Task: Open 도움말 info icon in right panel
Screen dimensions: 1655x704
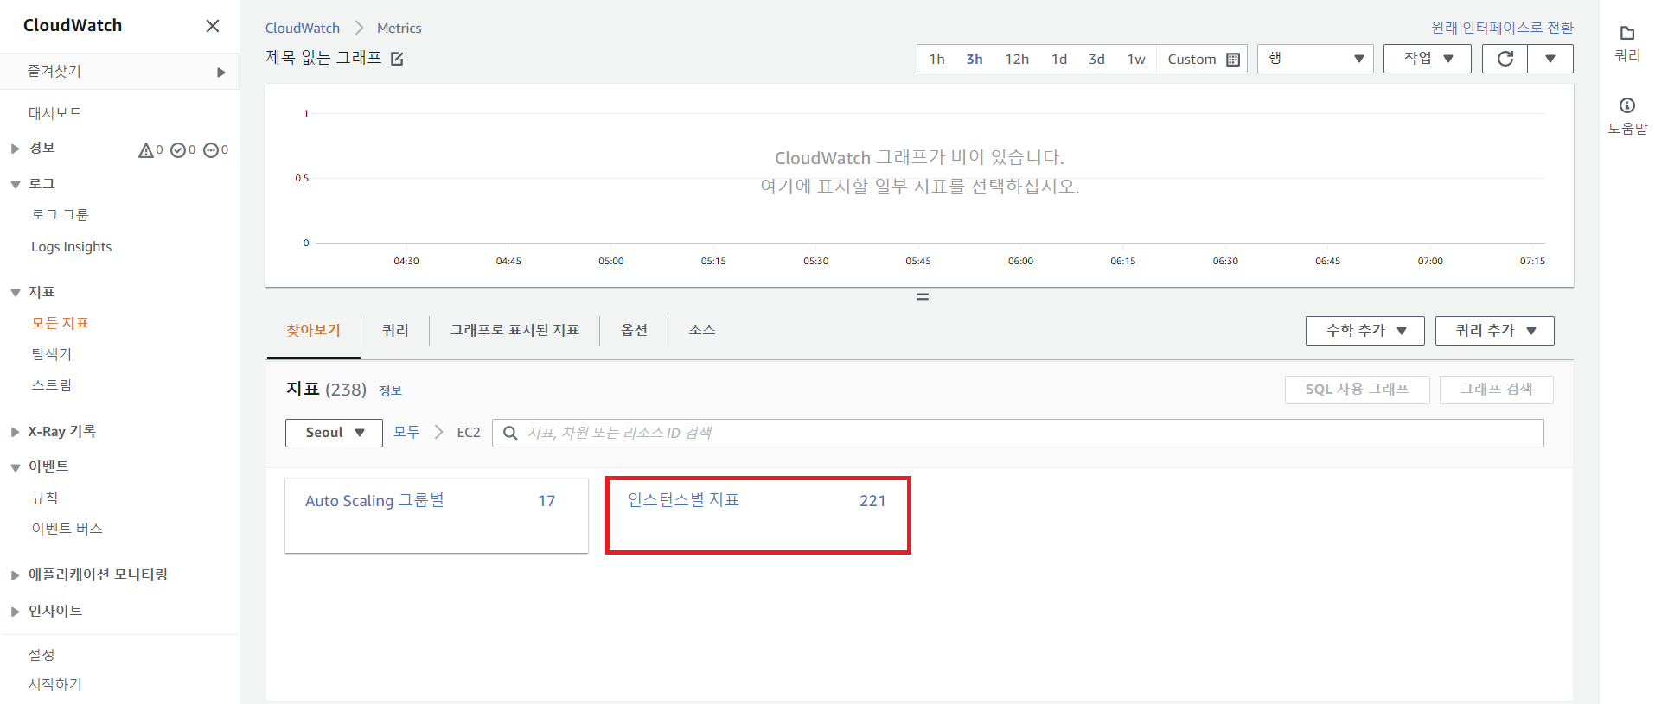Action: coord(1627,105)
